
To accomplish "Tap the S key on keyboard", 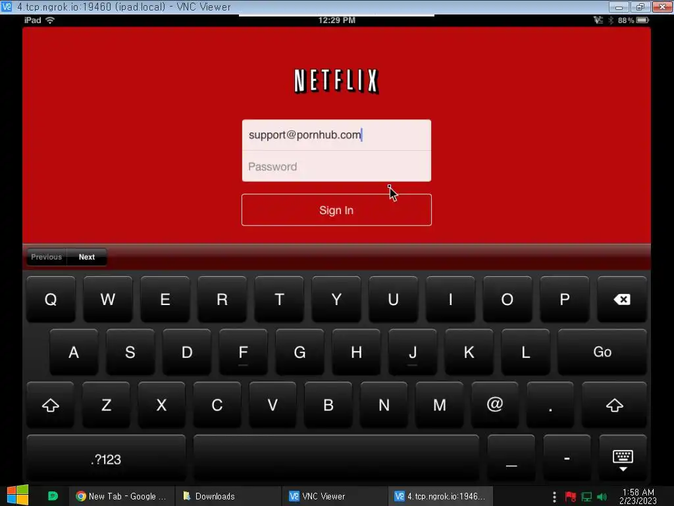I will pyautogui.click(x=130, y=352).
